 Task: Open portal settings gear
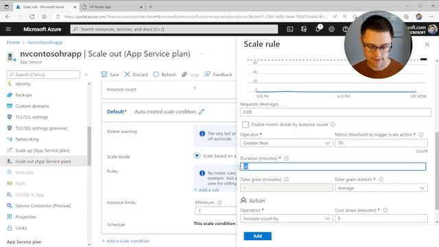coord(331,29)
